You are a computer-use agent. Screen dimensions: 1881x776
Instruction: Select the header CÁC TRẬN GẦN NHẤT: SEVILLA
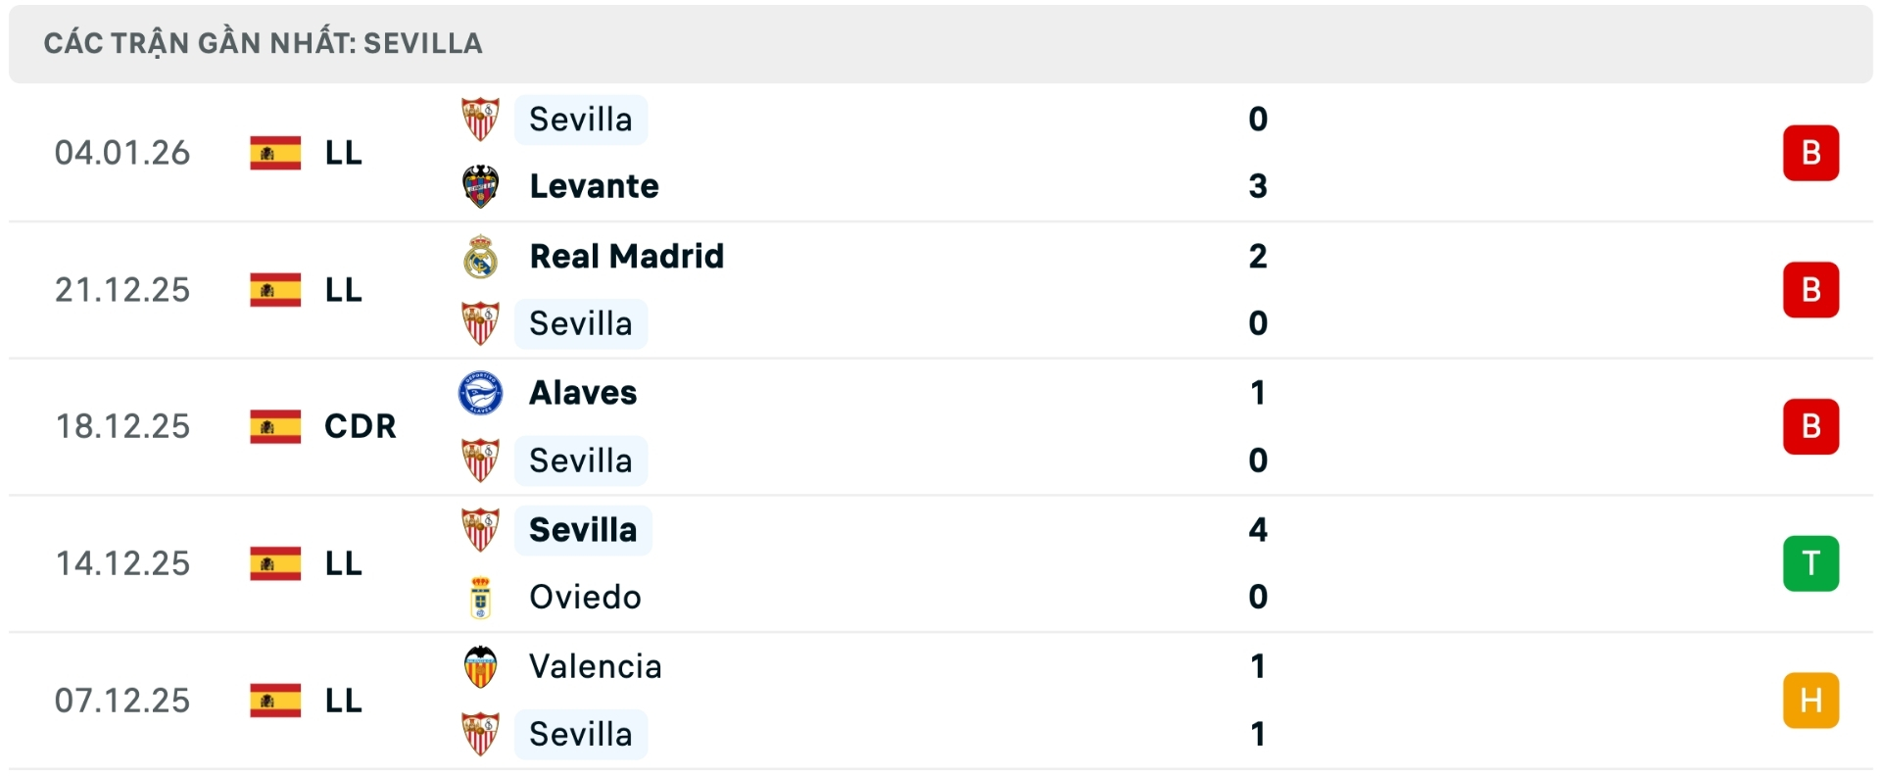tap(263, 42)
